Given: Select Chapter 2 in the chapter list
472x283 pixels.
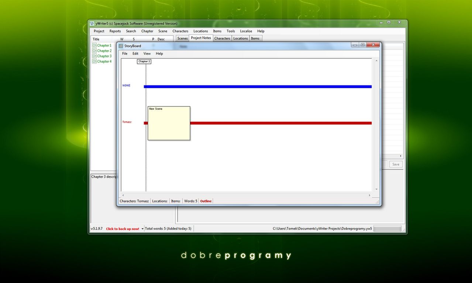Looking at the screenshot, I should tap(104, 51).
